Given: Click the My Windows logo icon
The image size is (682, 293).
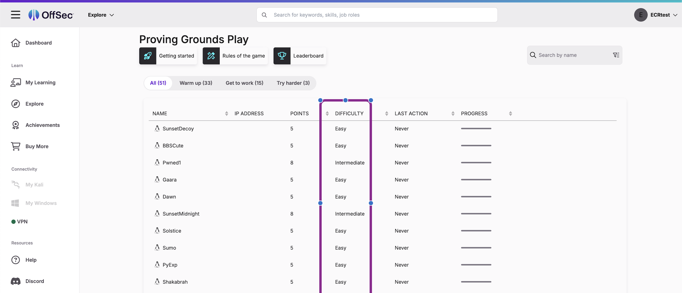Looking at the screenshot, I should pyautogui.click(x=15, y=203).
